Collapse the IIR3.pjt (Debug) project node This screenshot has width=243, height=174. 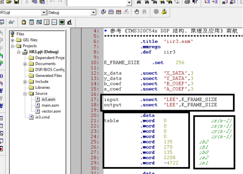click(x=18, y=52)
